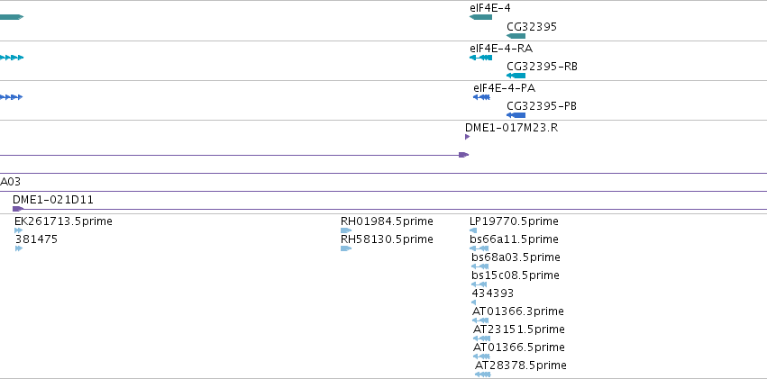Select the EK261713.5prime EST arrow
Viewport: 767px width, 379px height.
click(x=19, y=230)
